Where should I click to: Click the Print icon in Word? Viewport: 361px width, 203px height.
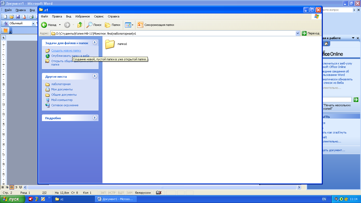point(31,17)
